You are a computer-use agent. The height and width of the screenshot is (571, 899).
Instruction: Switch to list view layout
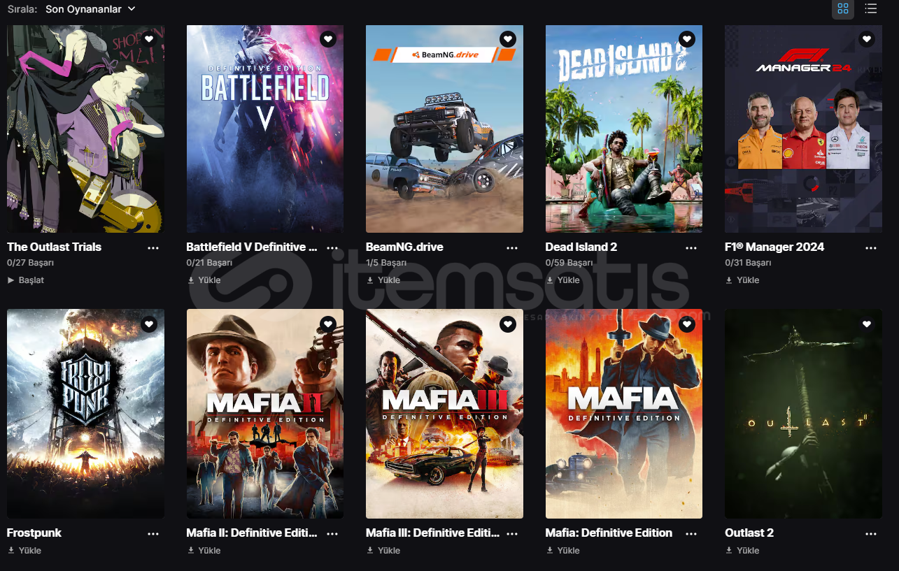(x=871, y=9)
